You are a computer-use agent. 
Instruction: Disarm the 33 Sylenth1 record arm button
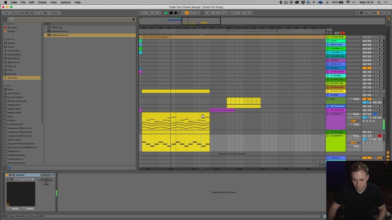point(379,136)
